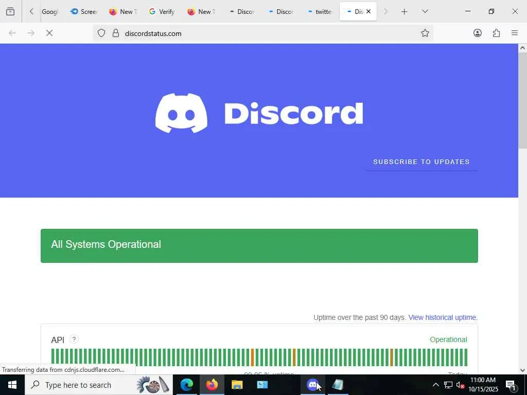
Task: Click the muted volume tray icon
Action: tap(460, 385)
